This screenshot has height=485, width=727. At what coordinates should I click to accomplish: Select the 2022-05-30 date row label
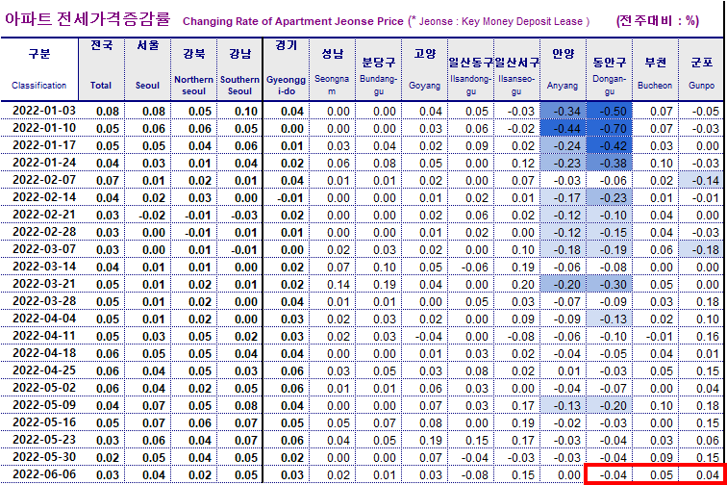click(44, 457)
